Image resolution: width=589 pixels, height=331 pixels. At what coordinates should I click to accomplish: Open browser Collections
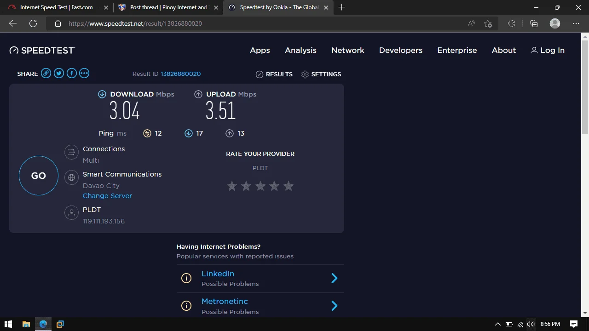pos(534,23)
